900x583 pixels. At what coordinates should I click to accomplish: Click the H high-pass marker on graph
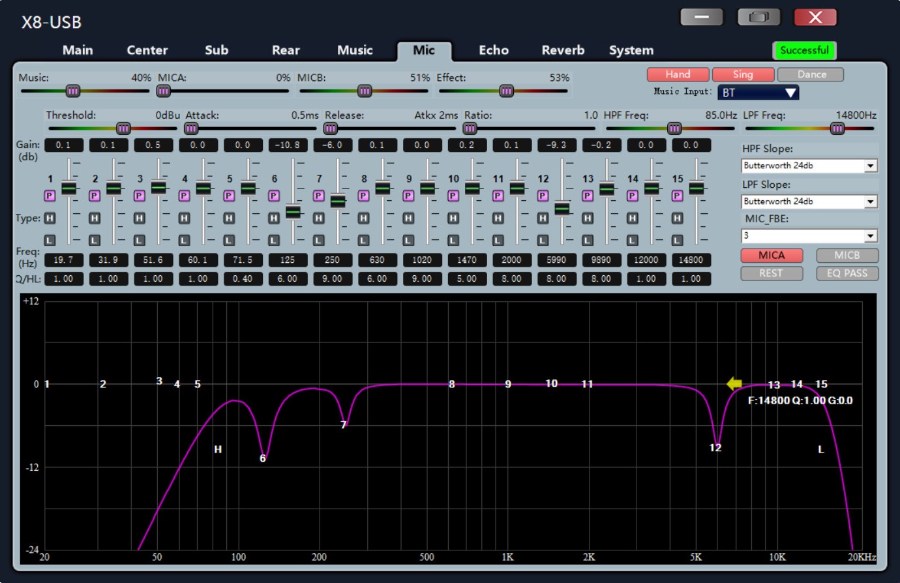[218, 449]
